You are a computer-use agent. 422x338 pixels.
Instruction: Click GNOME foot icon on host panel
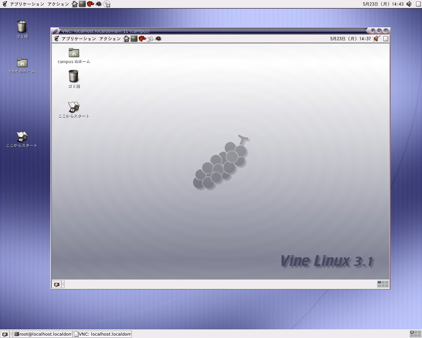pos(5,4)
